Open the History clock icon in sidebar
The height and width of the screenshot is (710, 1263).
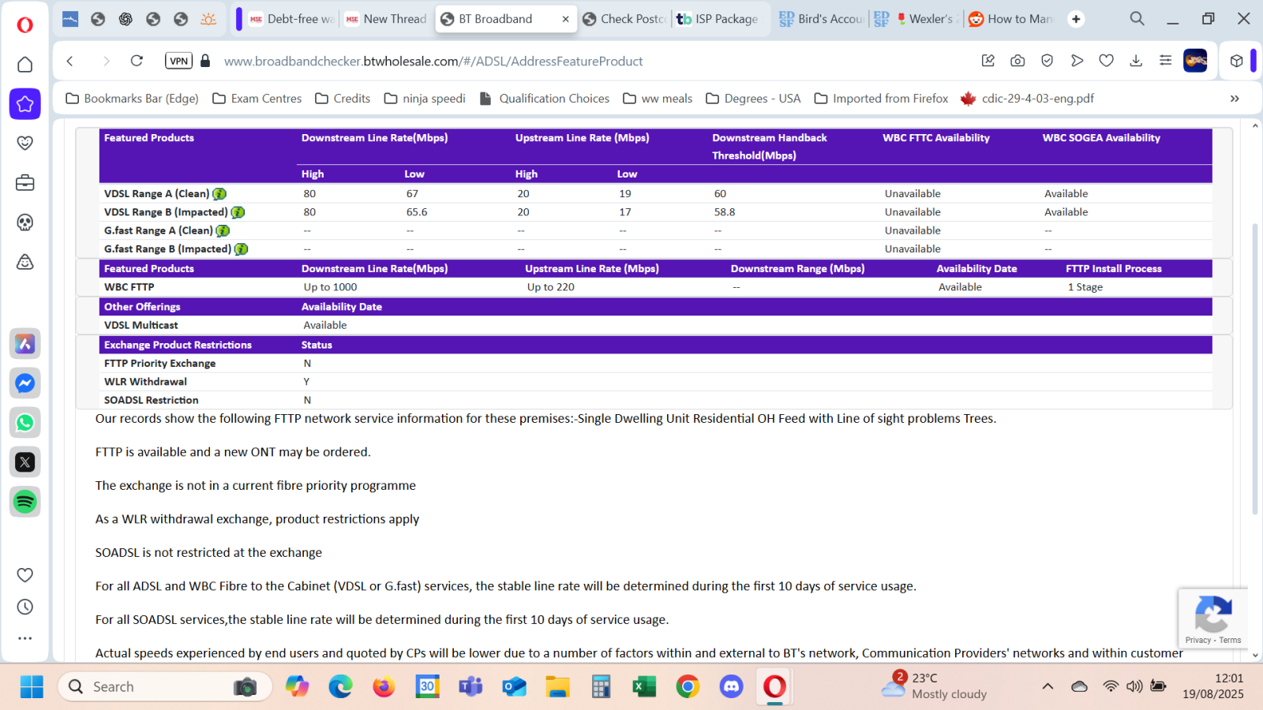(25, 607)
